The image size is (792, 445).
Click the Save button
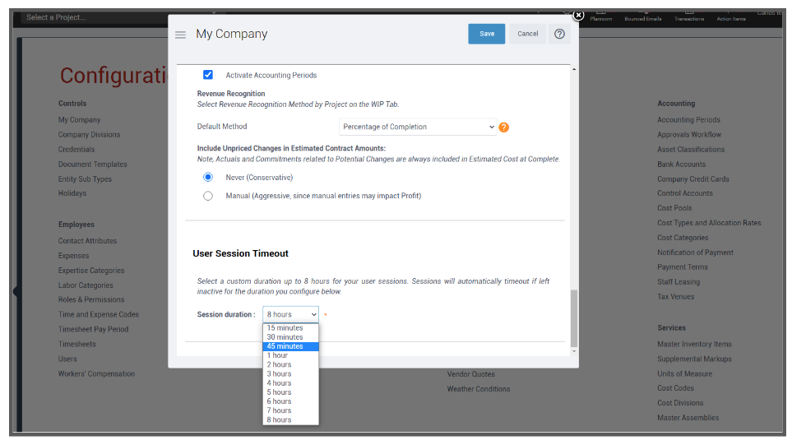(x=487, y=34)
